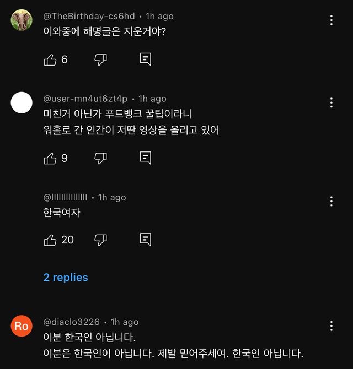Dislike the @TheBirthday-cs6hd comment
The height and width of the screenshot is (369, 353).
[x=100, y=59]
